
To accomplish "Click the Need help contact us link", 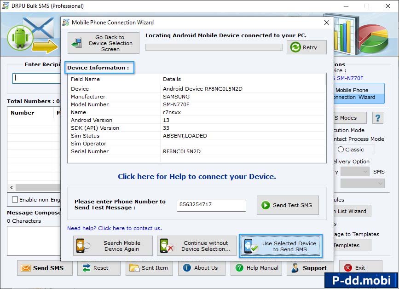I will coord(115,228).
